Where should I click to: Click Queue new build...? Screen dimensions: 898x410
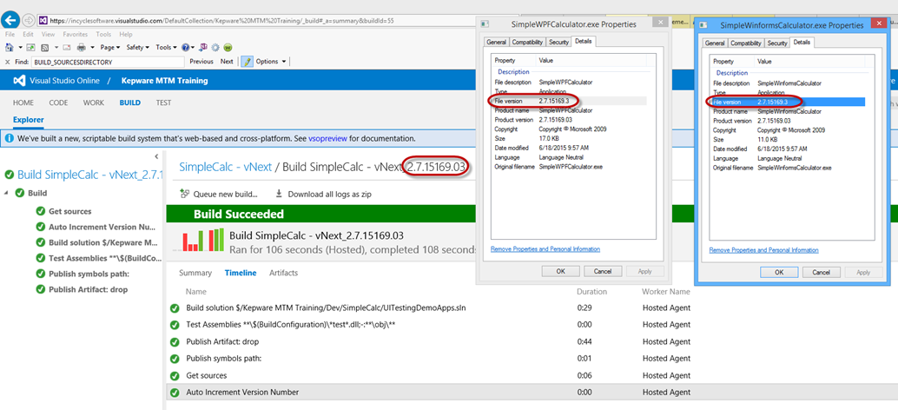pos(219,194)
